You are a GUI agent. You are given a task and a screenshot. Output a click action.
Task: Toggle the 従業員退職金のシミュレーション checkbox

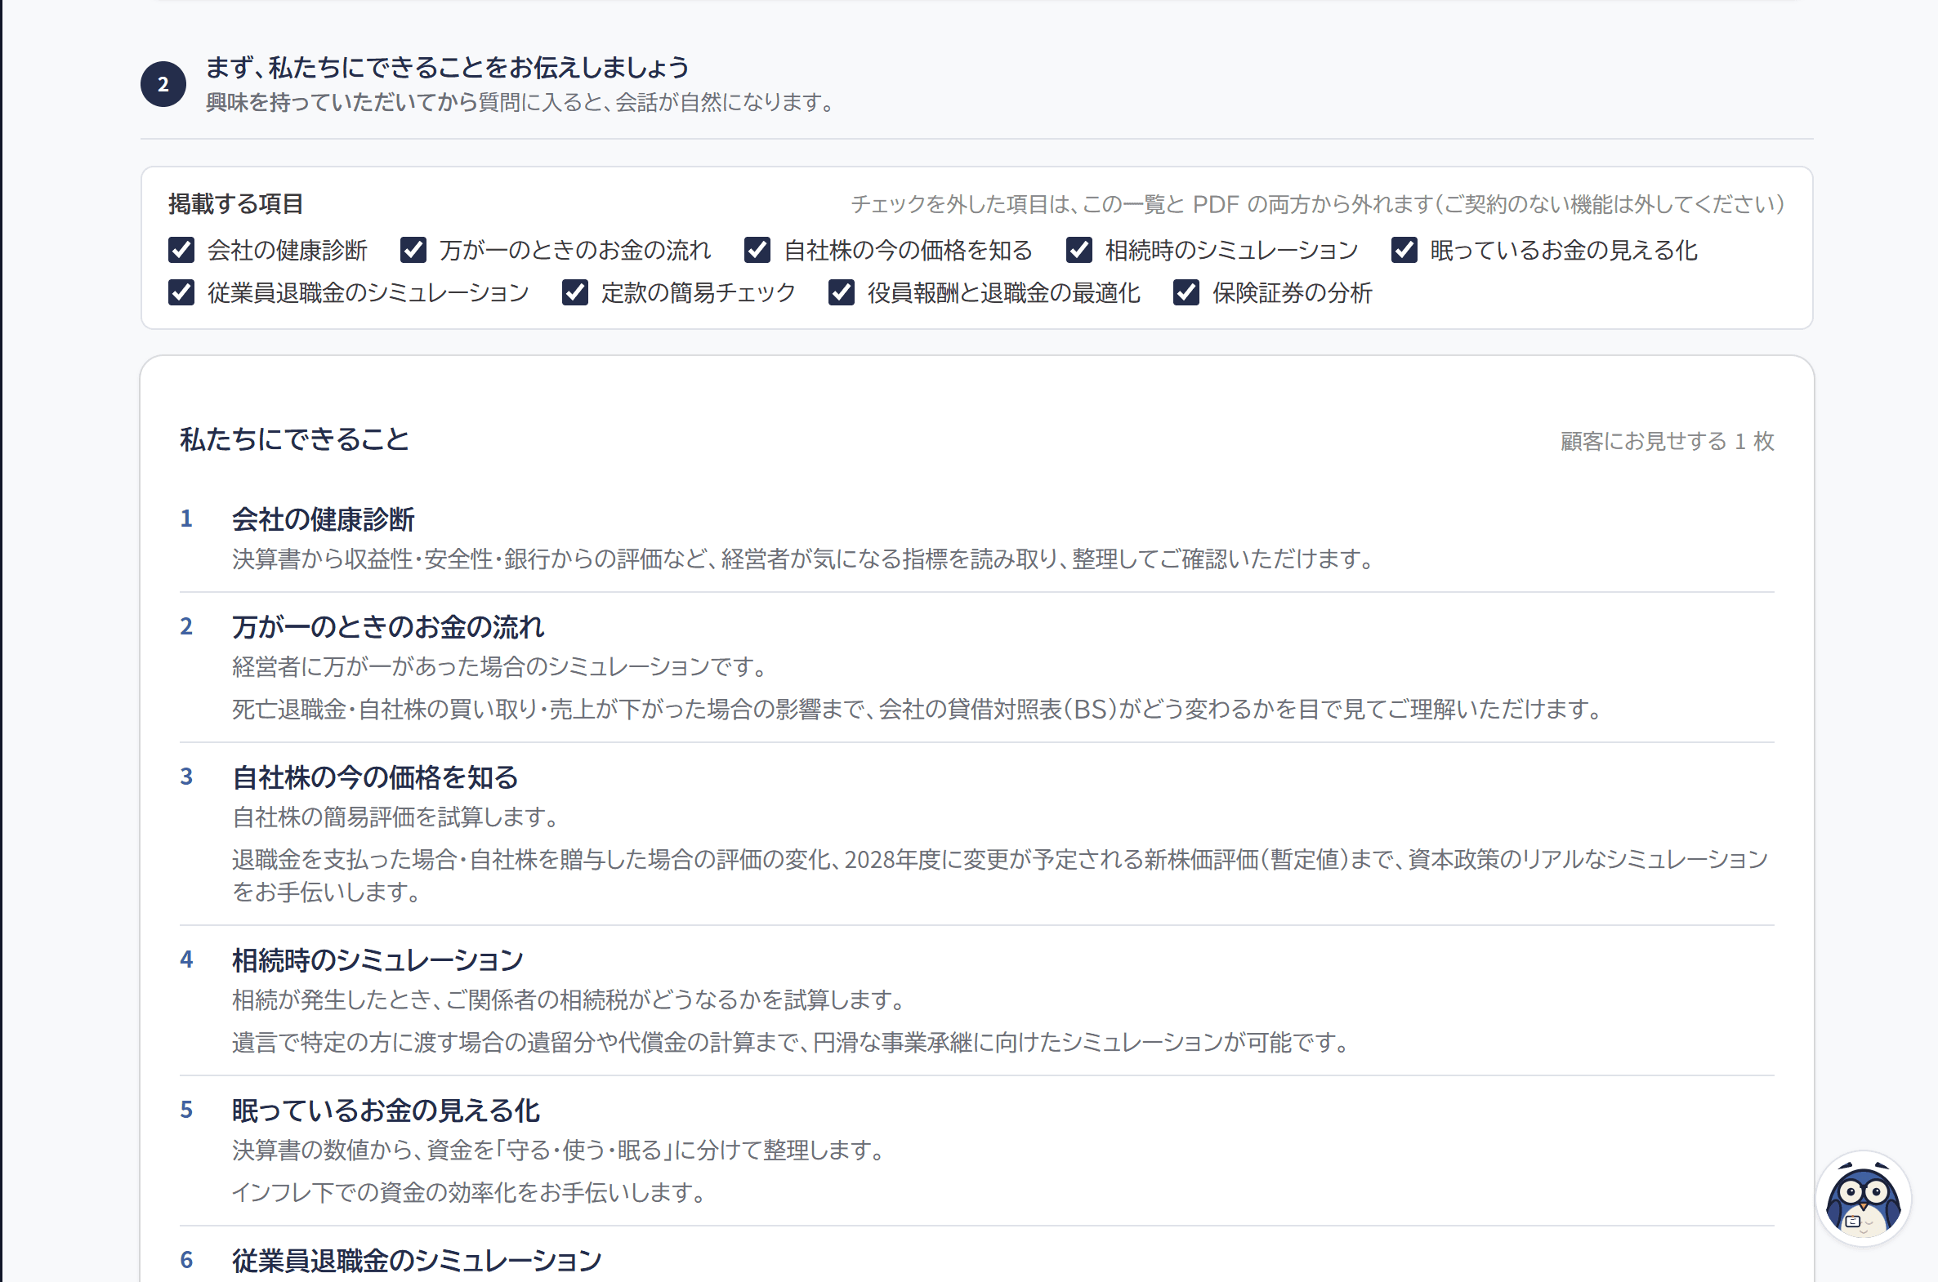pos(181,292)
